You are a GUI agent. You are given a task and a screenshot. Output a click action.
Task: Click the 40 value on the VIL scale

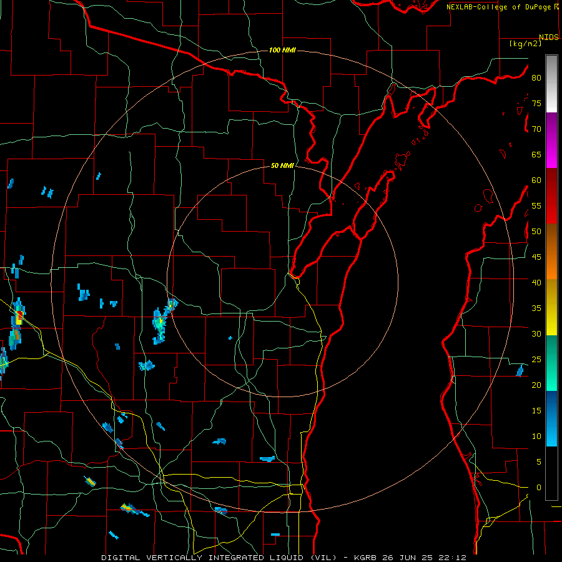point(536,283)
